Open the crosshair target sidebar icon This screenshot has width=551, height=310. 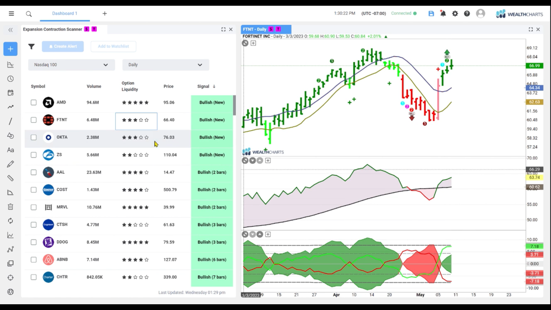click(x=10, y=278)
